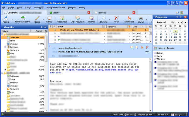The height and width of the screenshot is (117, 189).
Task: Sort messages by the Nadawca column
Action: pos(117,27)
